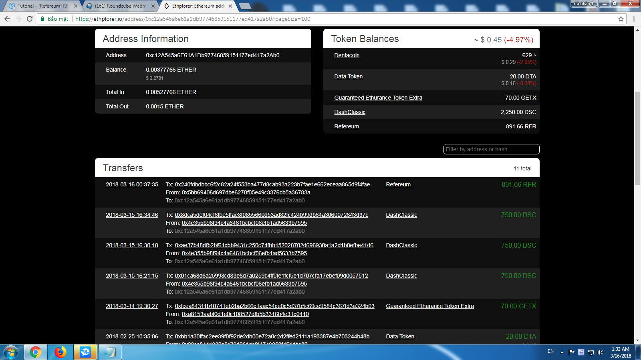Click the purple E tray icon

click(581, 352)
